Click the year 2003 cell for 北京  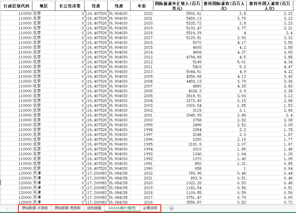pos(142,105)
